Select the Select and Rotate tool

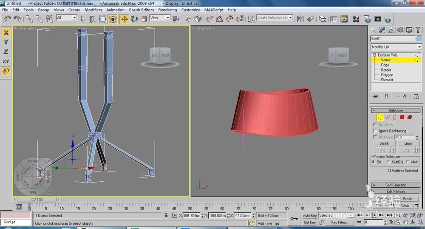[134, 19]
